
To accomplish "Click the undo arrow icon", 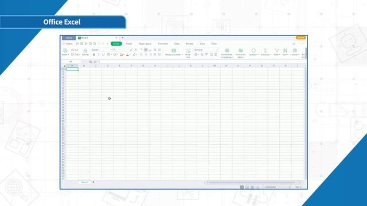I will tap(99, 43).
